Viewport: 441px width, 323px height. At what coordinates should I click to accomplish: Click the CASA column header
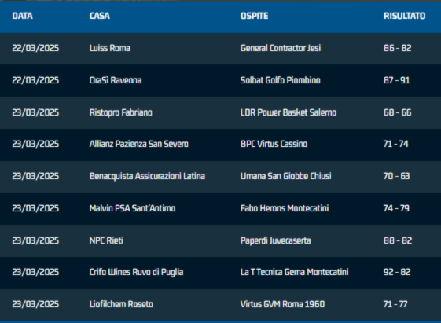[100, 16]
